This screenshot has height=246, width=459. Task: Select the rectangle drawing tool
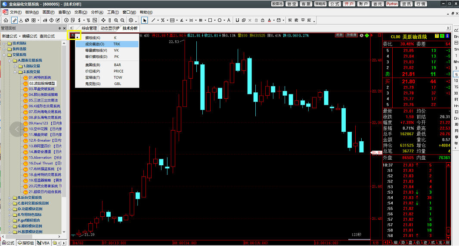pos(210,21)
